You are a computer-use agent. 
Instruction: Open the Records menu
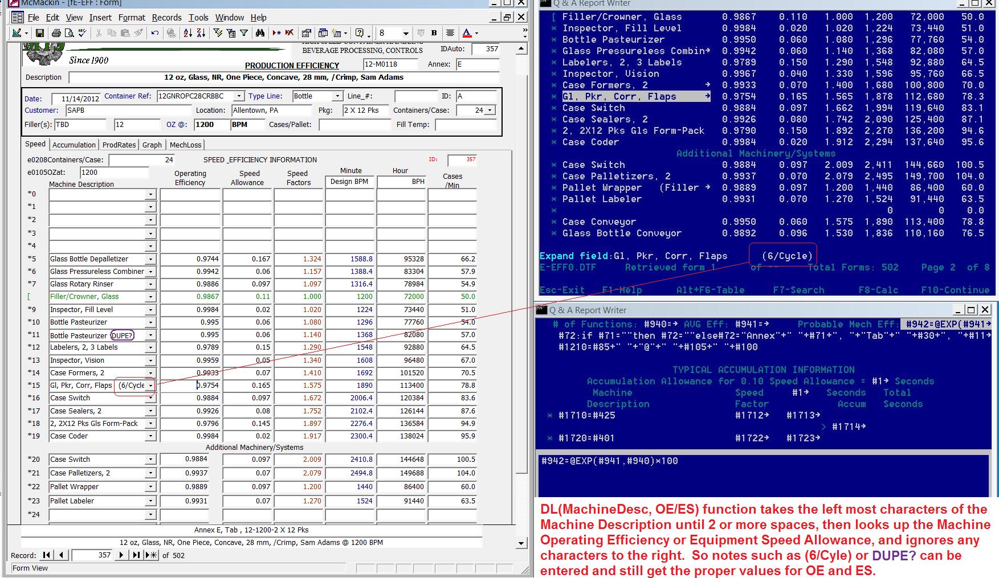click(166, 18)
